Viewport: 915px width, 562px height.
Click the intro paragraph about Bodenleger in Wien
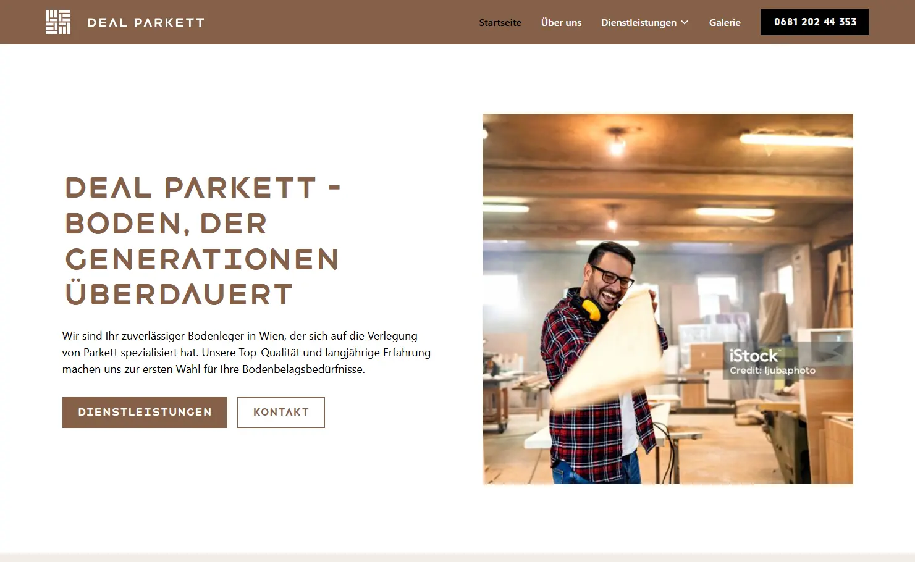[247, 353]
